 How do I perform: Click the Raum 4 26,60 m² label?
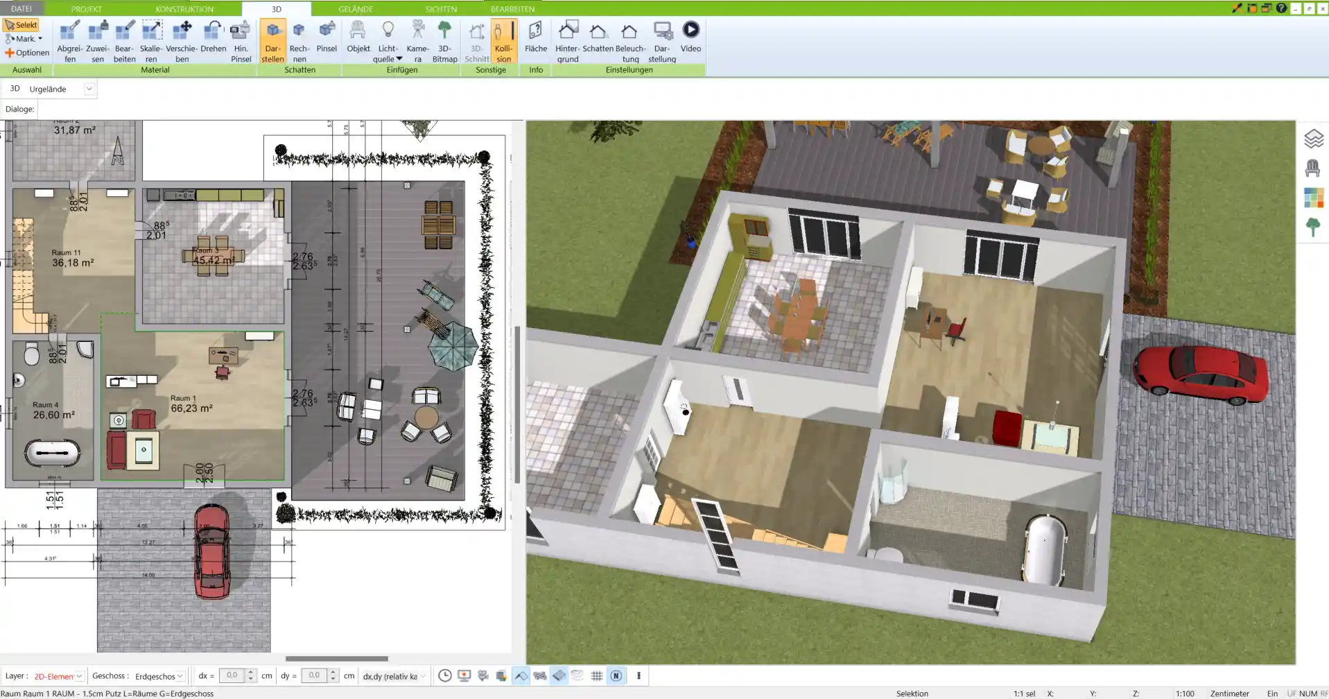(53, 411)
